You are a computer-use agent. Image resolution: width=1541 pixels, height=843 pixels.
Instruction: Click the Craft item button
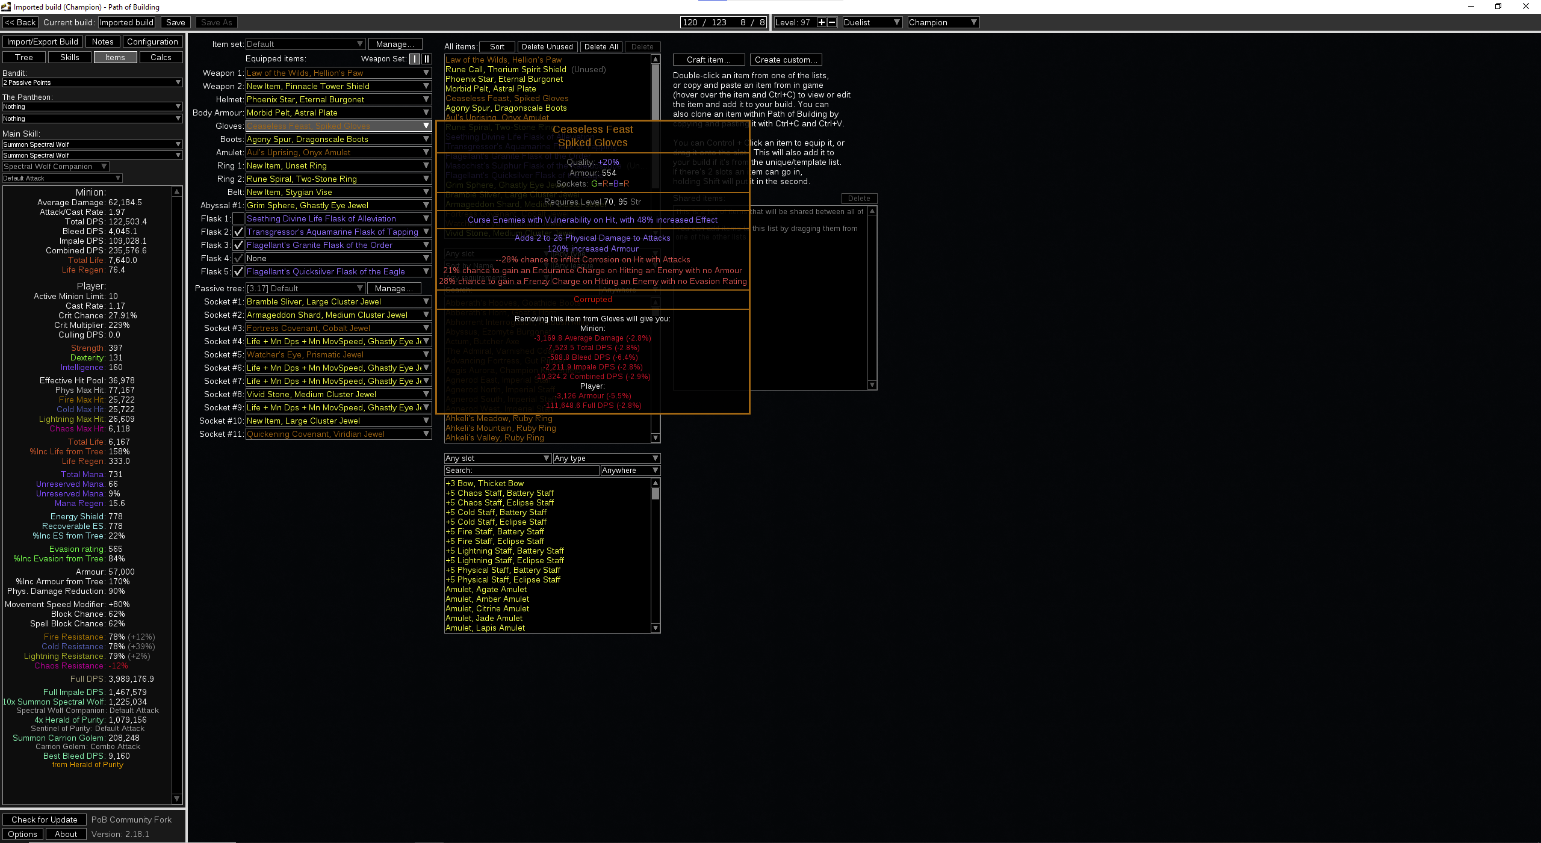coord(708,60)
